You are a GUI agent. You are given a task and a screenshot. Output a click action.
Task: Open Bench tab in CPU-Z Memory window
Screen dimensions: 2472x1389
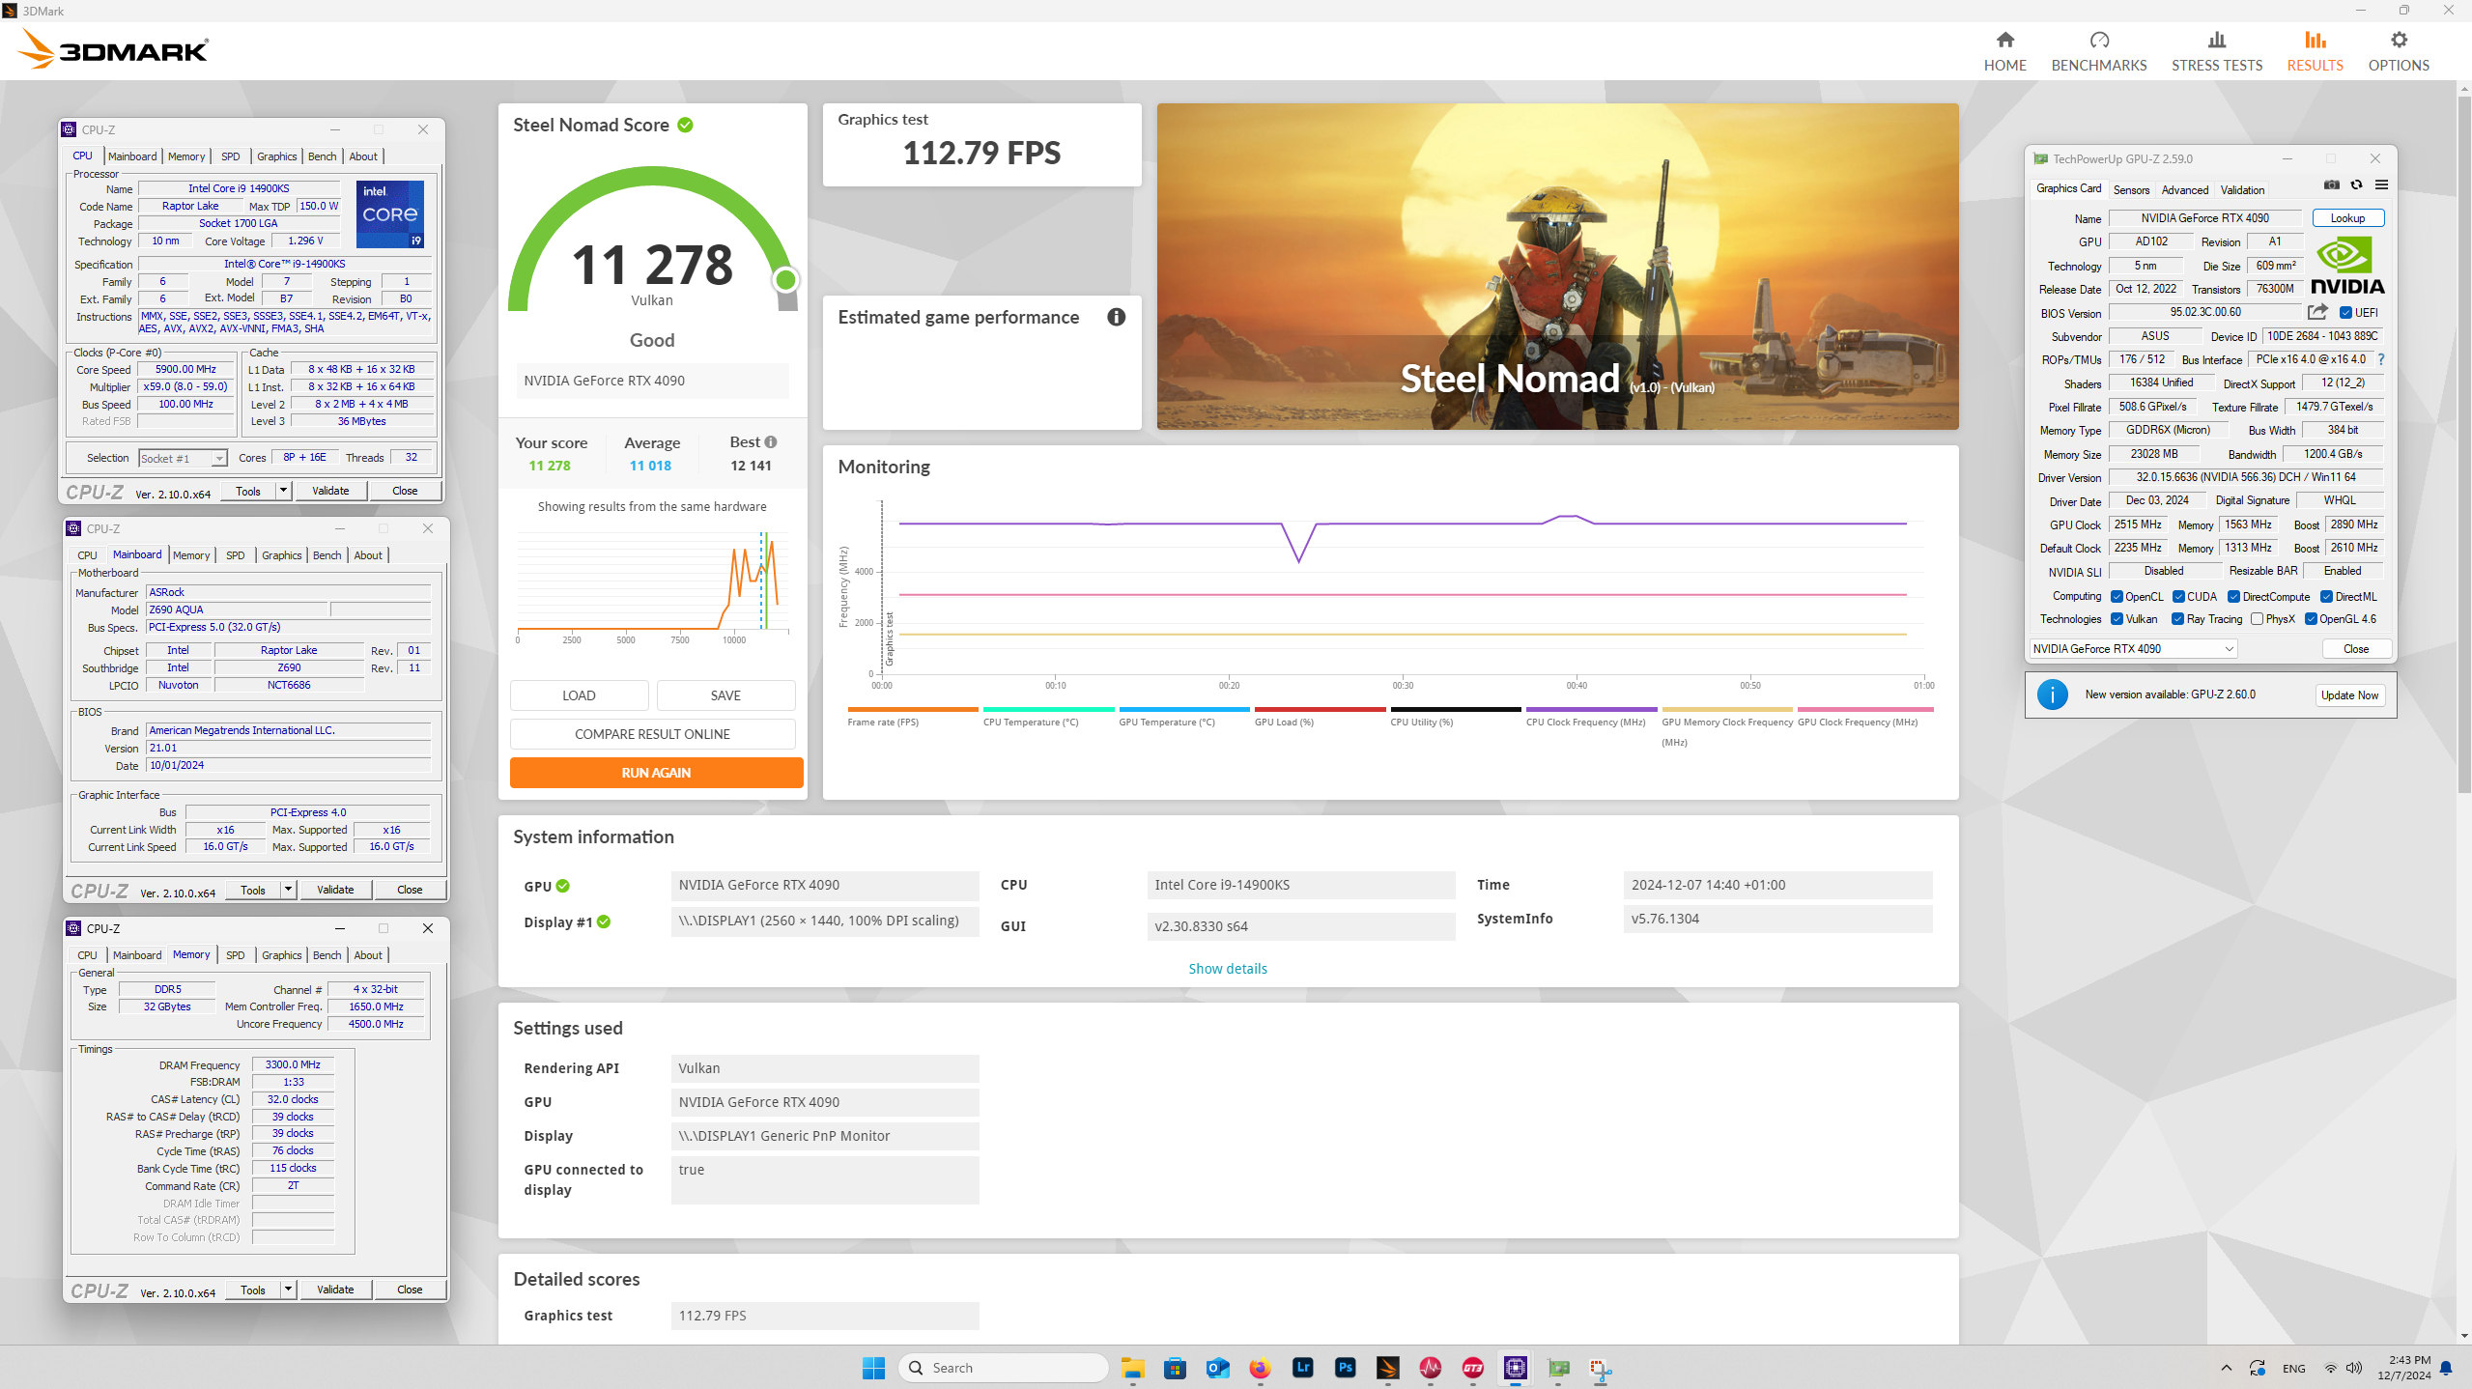tap(327, 955)
